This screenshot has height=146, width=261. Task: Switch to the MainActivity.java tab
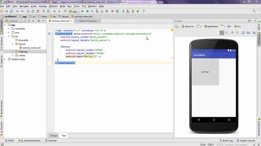(88, 21)
